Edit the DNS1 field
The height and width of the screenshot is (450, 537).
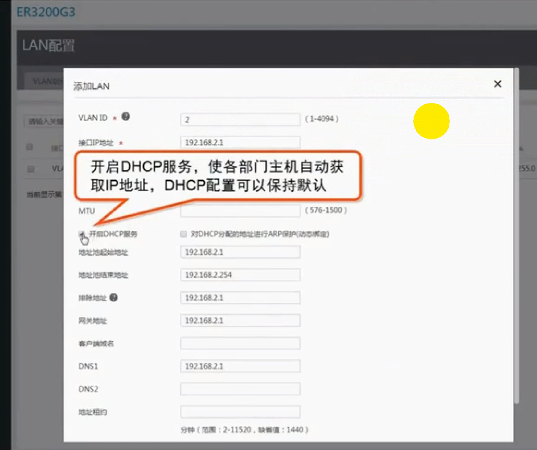[240, 366]
